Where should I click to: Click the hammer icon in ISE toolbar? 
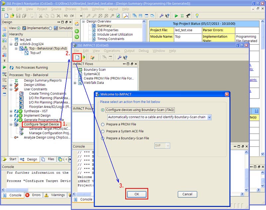126,16
